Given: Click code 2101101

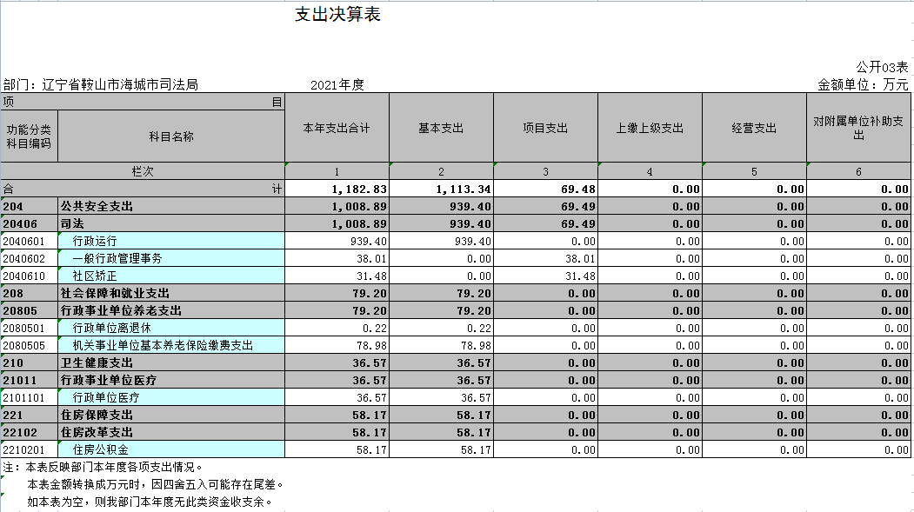Looking at the screenshot, I should pyautogui.click(x=30, y=398).
